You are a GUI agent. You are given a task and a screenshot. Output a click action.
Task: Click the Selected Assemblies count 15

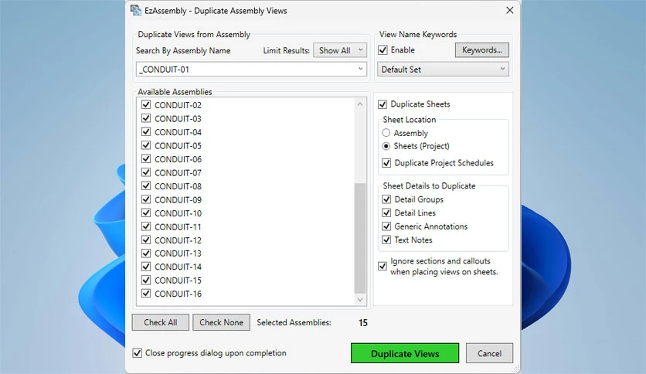click(x=363, y=322)
